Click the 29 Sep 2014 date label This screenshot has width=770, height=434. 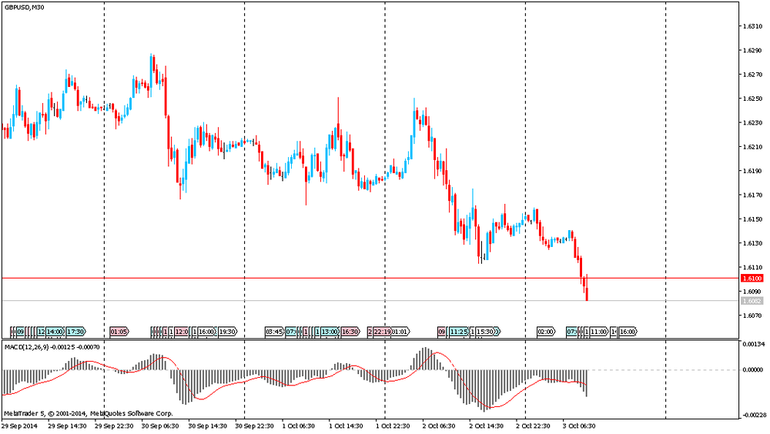pyautogui.click(x=19, y=425)
